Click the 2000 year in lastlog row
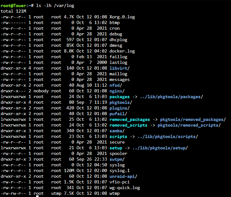Screen dimensions: 231x197 pyautogui.click(x=102, y=63)
